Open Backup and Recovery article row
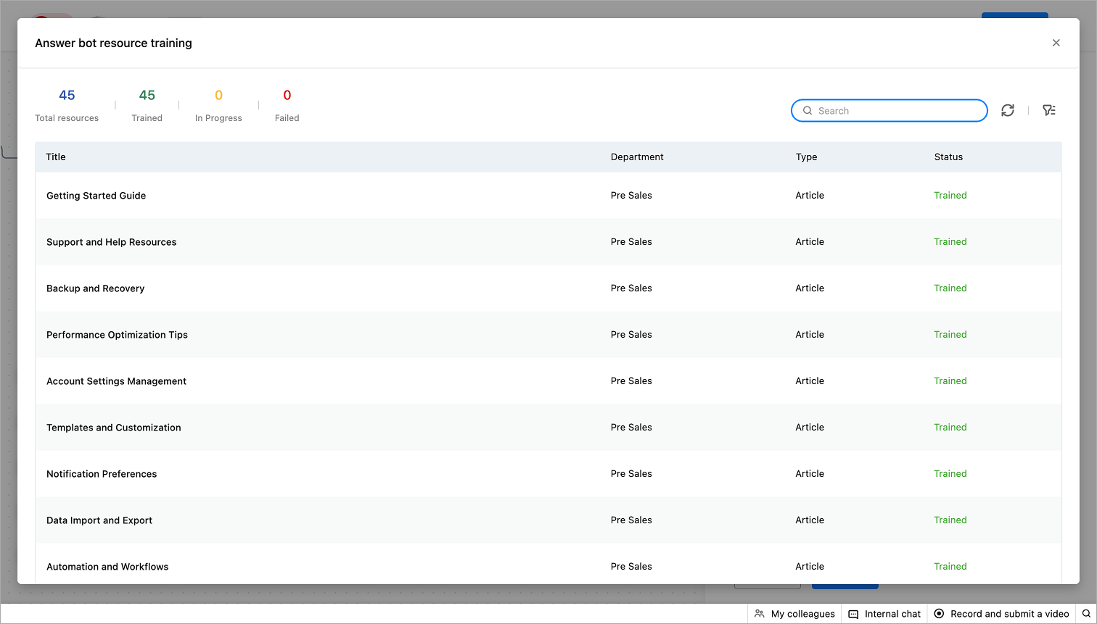 548,288
